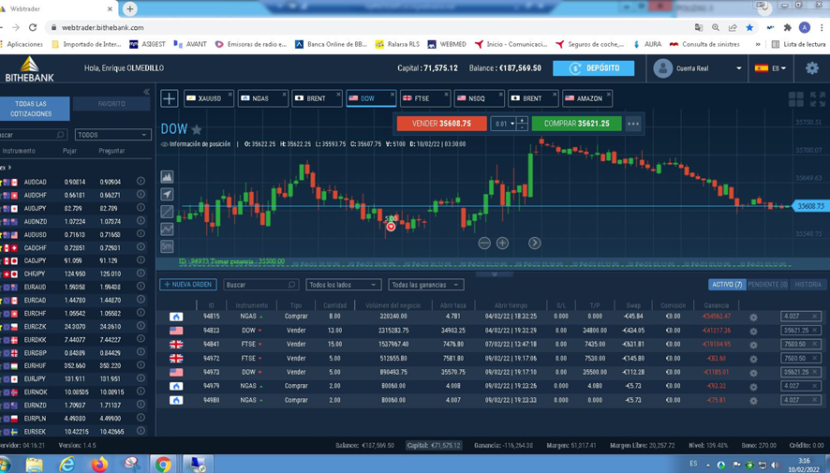Select the arrow cursor tool beside the chart
This screenshot has height=473, width=830.
pos(167,194)
